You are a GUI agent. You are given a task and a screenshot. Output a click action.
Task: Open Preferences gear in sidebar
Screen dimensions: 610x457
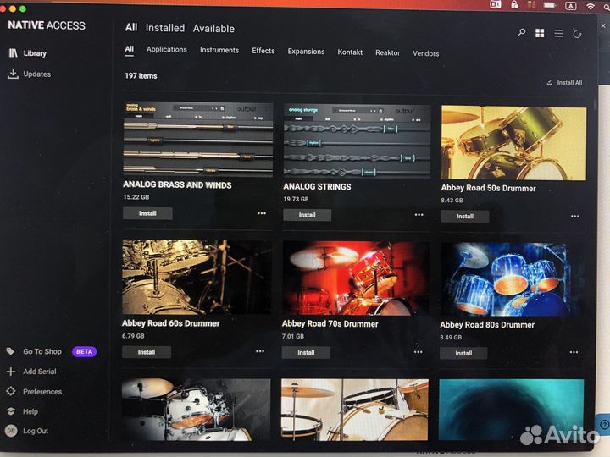pyautogui.click(x=11, y=392)
